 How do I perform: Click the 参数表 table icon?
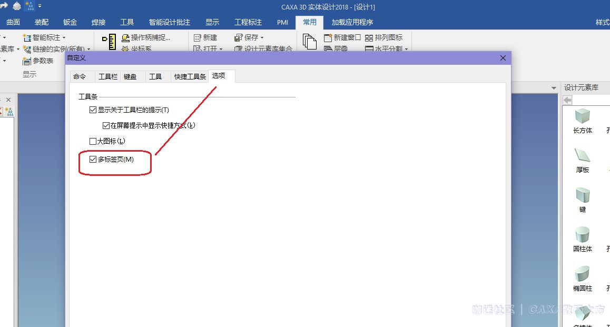click(x=26, y=61)
